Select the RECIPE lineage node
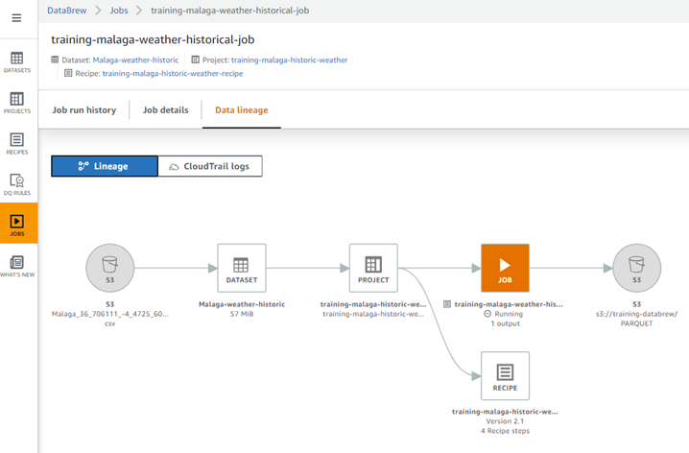 tap(506, 375)
